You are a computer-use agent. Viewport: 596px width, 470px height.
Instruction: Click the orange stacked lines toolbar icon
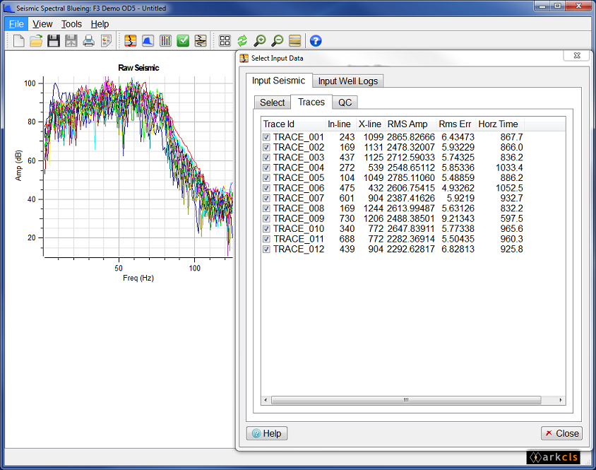[295, 41]
